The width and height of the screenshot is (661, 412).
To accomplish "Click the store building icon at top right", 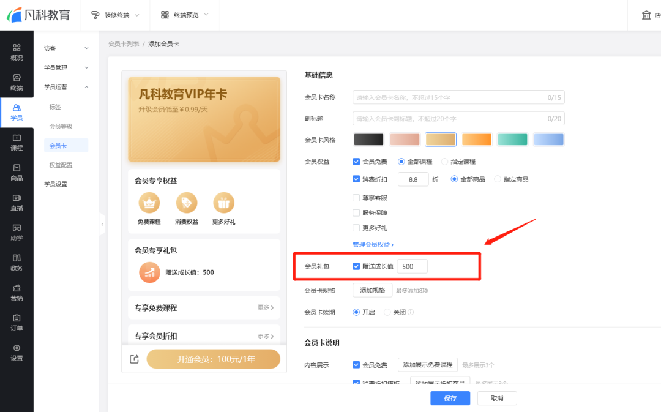I will coord(646,15).
